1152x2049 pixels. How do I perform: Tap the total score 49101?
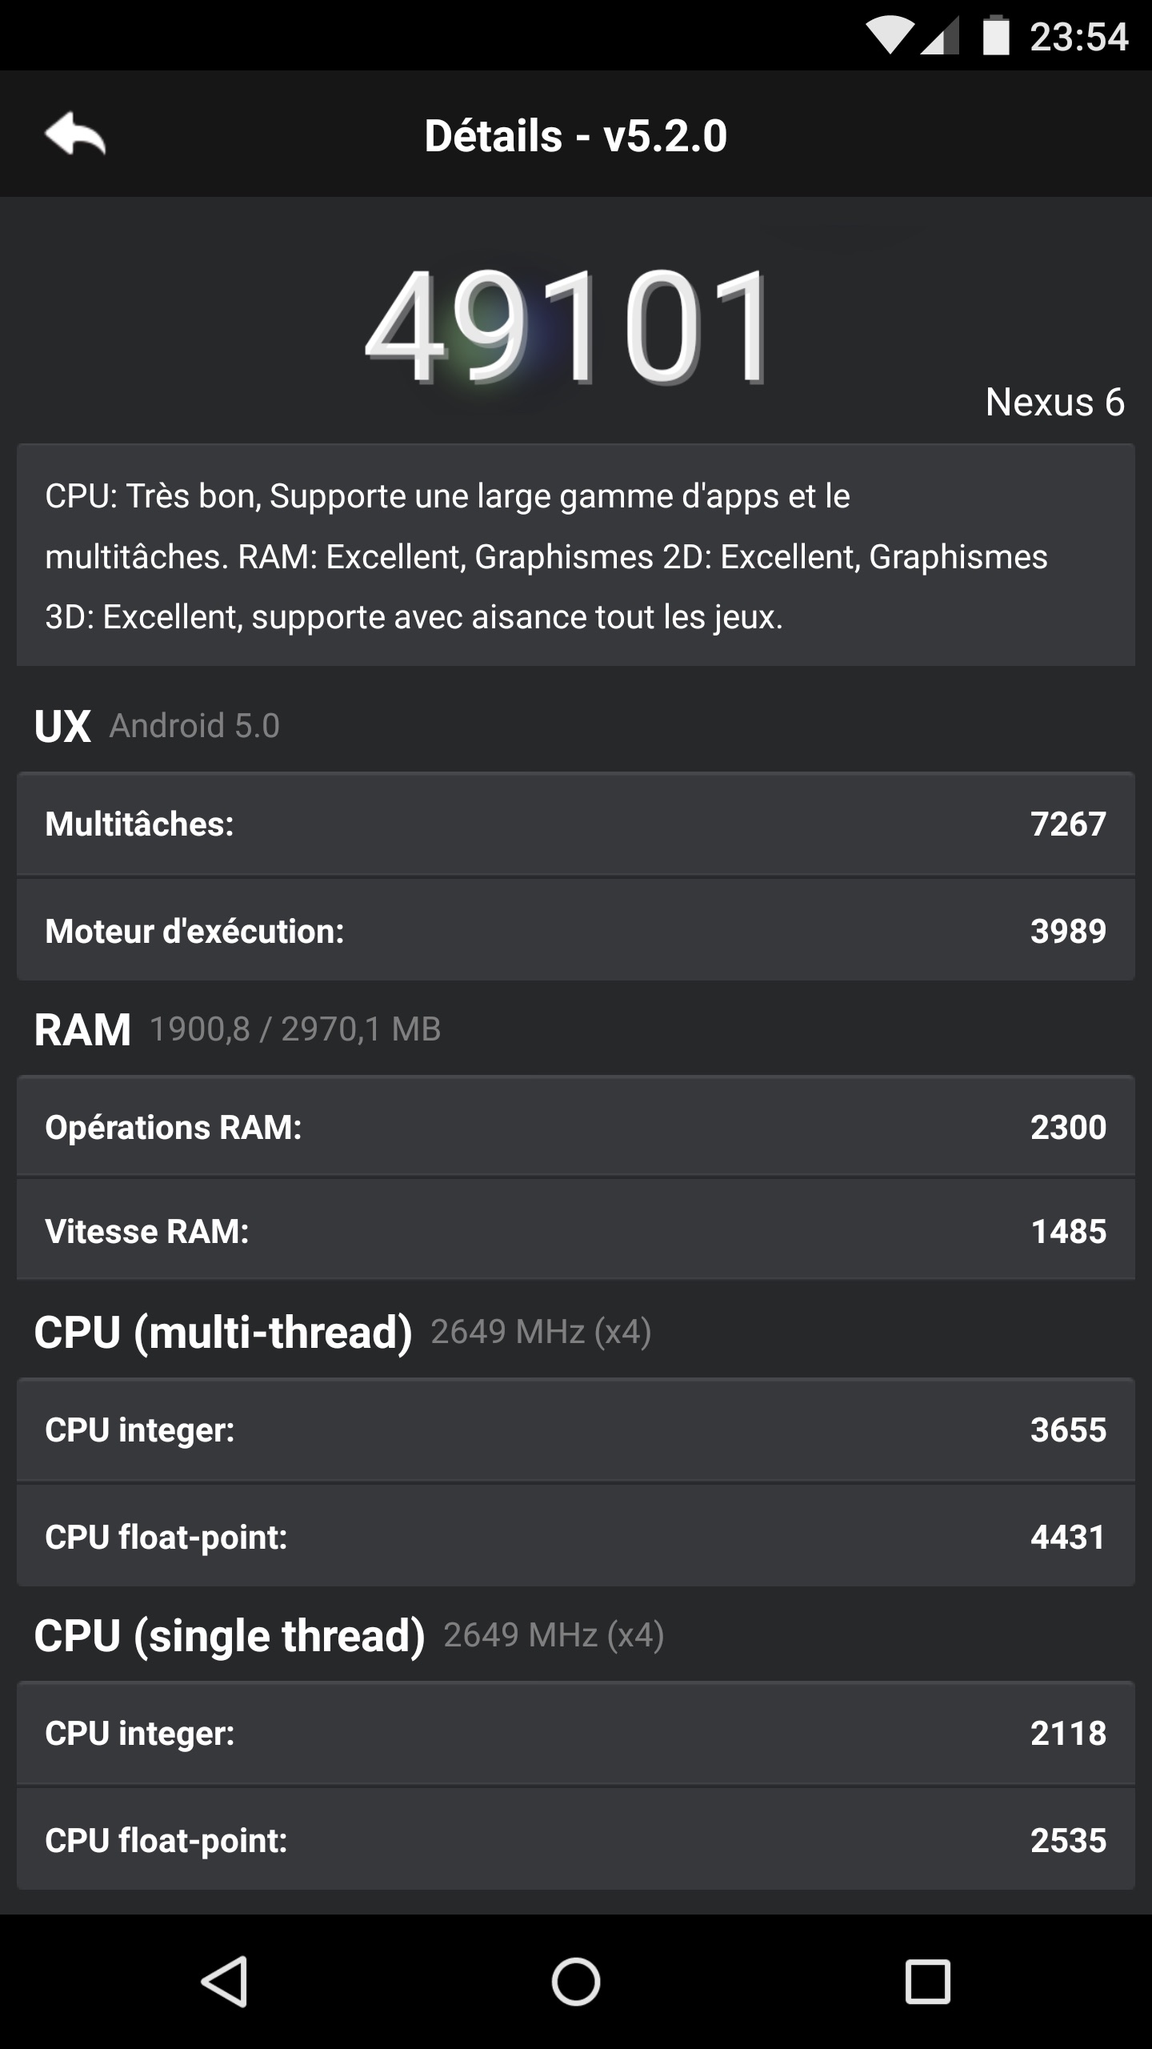point(566,327)
